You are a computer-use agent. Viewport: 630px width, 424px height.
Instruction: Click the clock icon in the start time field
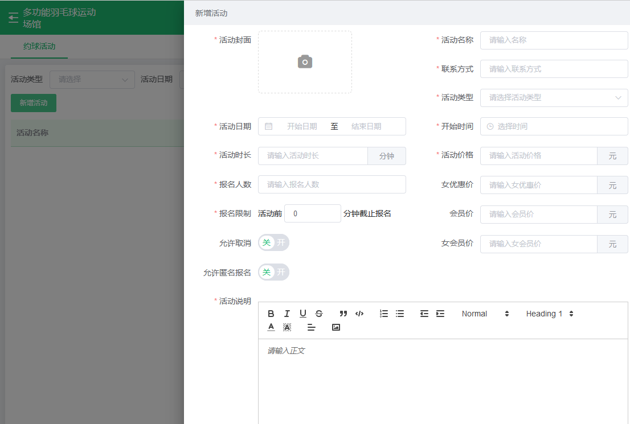click(x=490, y=126)
